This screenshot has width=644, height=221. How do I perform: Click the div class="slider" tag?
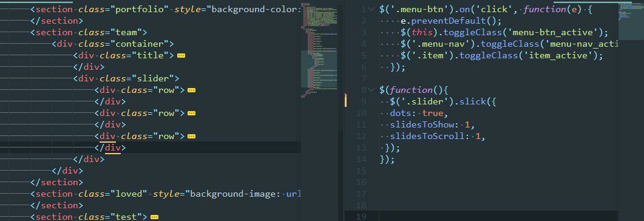tap(126, 78)
